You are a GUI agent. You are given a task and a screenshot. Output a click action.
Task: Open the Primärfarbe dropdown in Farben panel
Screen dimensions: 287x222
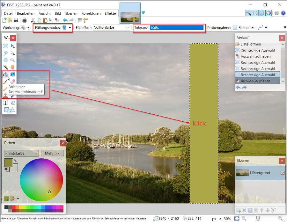coord(22,153)
